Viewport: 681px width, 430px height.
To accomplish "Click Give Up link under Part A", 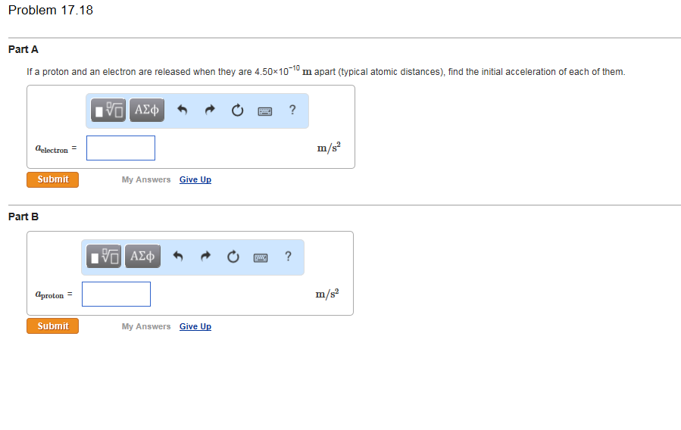I will 195,179.
